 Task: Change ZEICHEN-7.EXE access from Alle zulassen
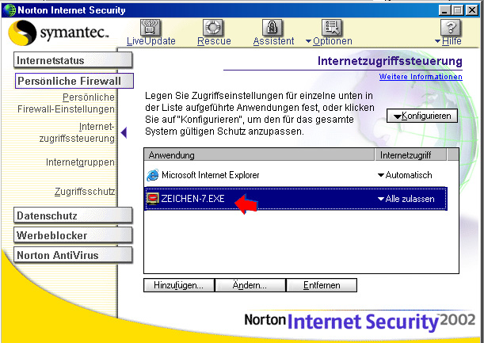(x=406, y=199)
